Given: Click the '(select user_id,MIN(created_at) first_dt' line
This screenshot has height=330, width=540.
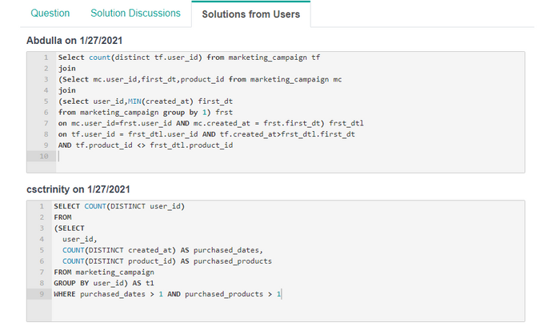Looking at the screenshot, I should tap(145, 101).
